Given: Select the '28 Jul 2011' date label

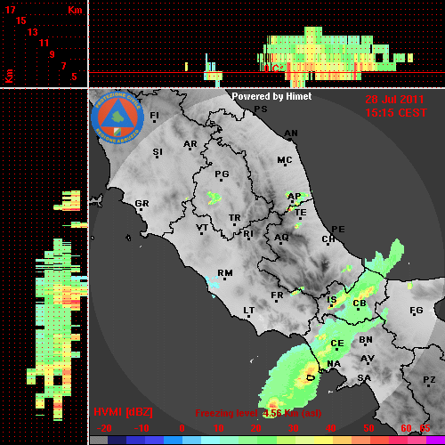Looking at the screenshot, I should (394, 100).
